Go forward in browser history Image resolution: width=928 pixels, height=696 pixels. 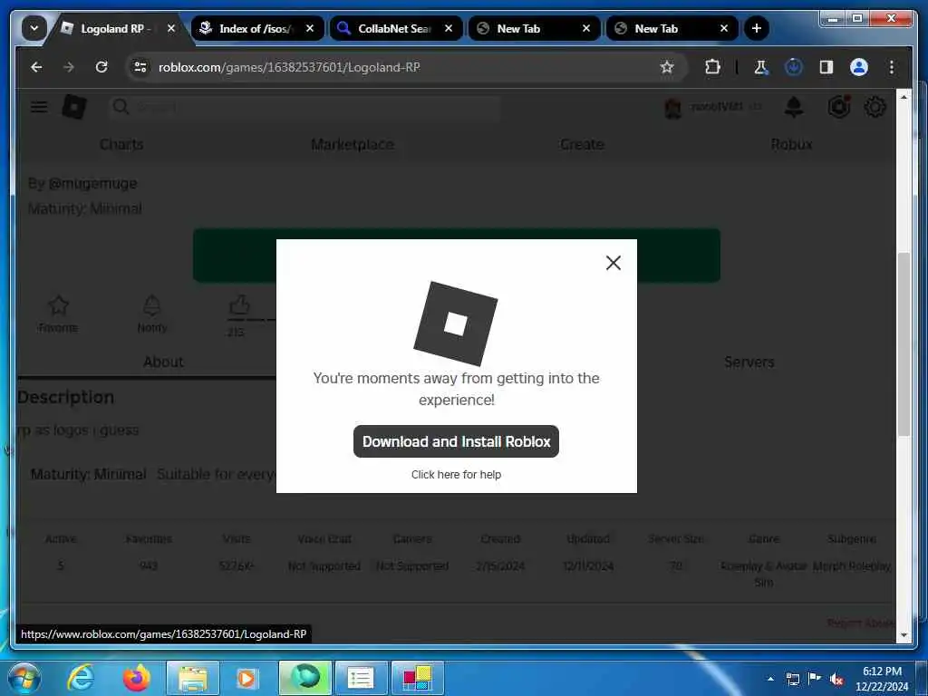pos(69,67)
